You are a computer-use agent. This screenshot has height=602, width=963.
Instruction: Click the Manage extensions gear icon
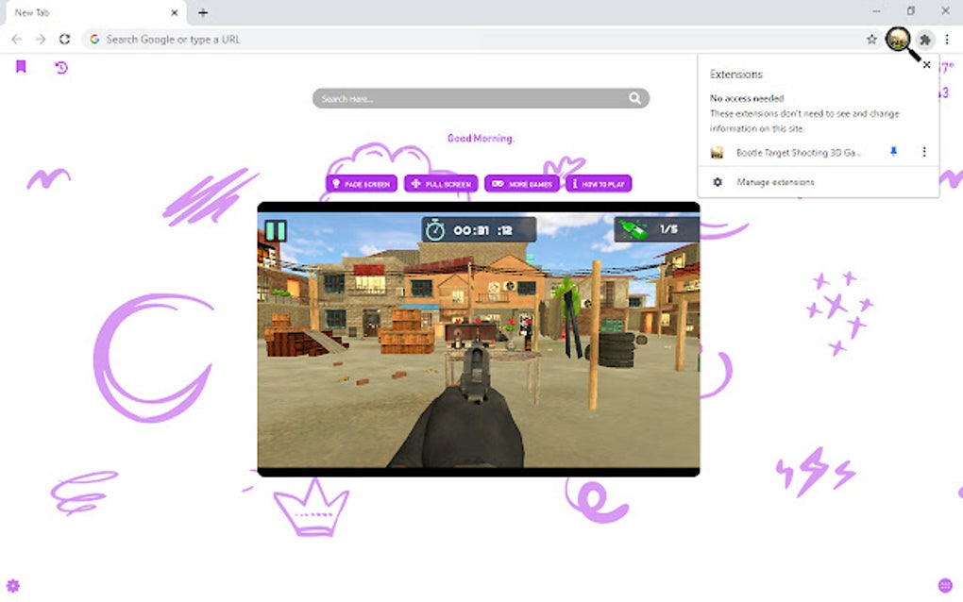click(x=718, y=182)
